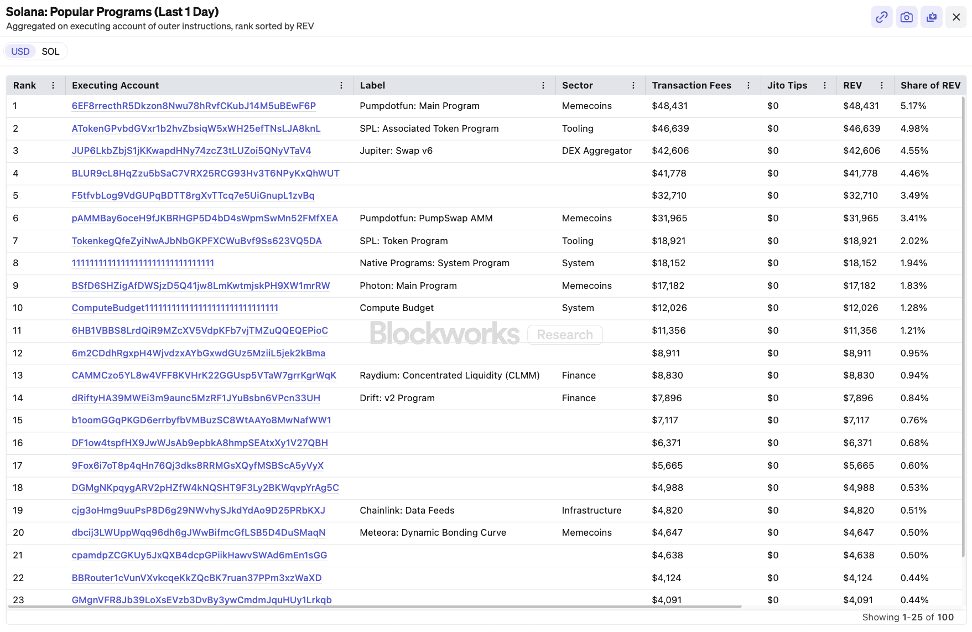This screenshot has height=632, width=972.
Task: Click the 5.17% share of REV value
Action: click(913, 106)
